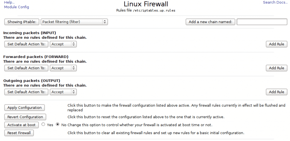This screenshot has height=141, width=290.
Task: Select the No radio for activate at boot
Action: tap(58, 124)
